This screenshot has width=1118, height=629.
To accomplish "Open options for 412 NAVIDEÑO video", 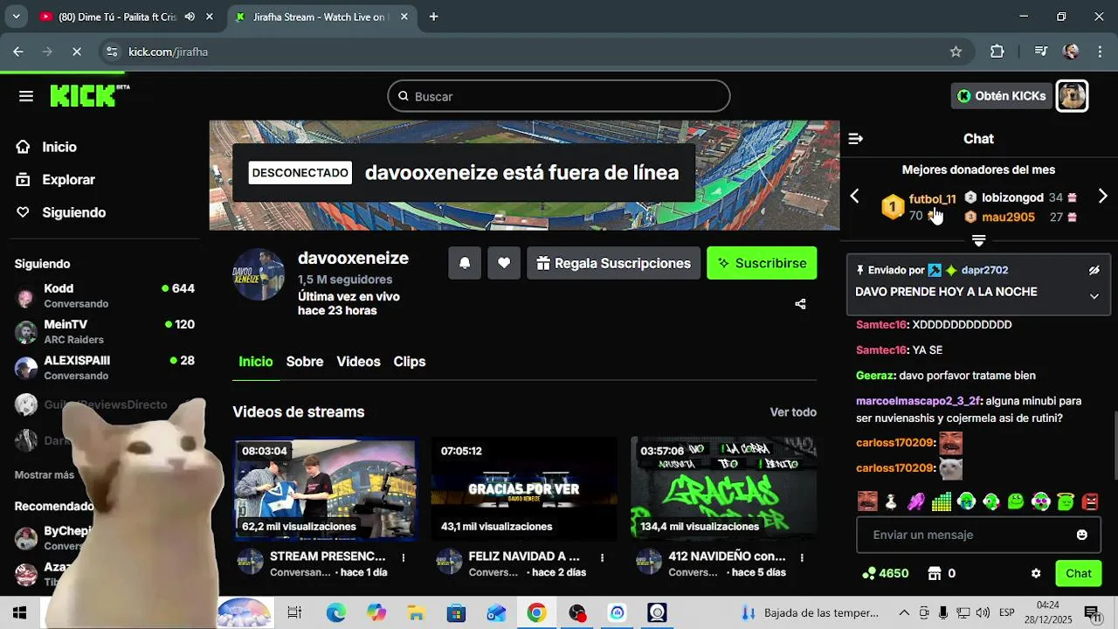I will [802, 556].
